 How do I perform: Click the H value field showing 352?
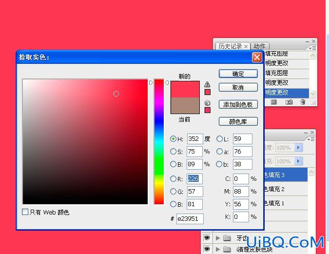[x=195, y=139]
